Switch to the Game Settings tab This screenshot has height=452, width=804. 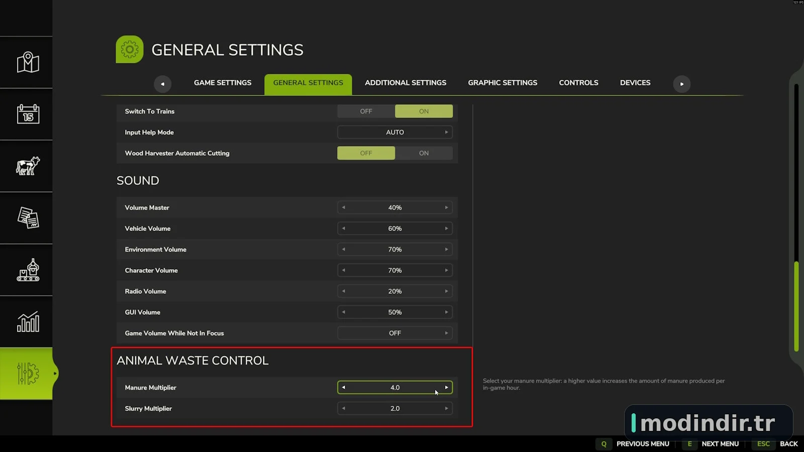(223, 83)
